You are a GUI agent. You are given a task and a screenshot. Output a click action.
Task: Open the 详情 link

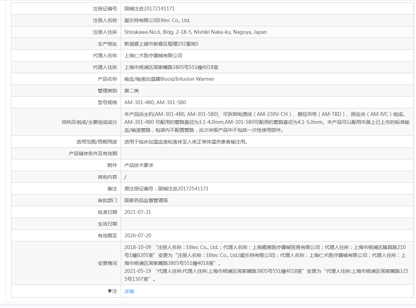click(x=129, y=291)
